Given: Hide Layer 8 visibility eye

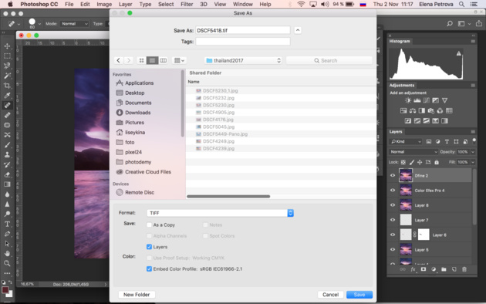Looking at the screenshot, I should pyautogui.click(x=393, y=205).
